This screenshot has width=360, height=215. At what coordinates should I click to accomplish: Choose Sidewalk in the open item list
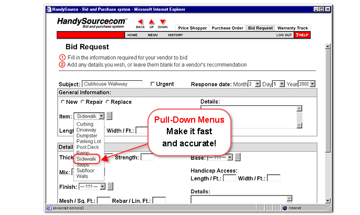(86, 158)
